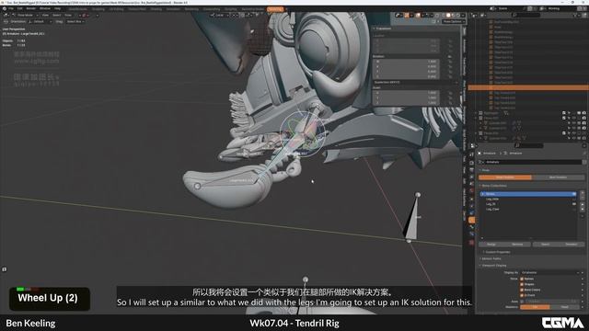Open the Help menu
Image resolution: width=589 pixels, height=331 pixels.
pos(57,8)
